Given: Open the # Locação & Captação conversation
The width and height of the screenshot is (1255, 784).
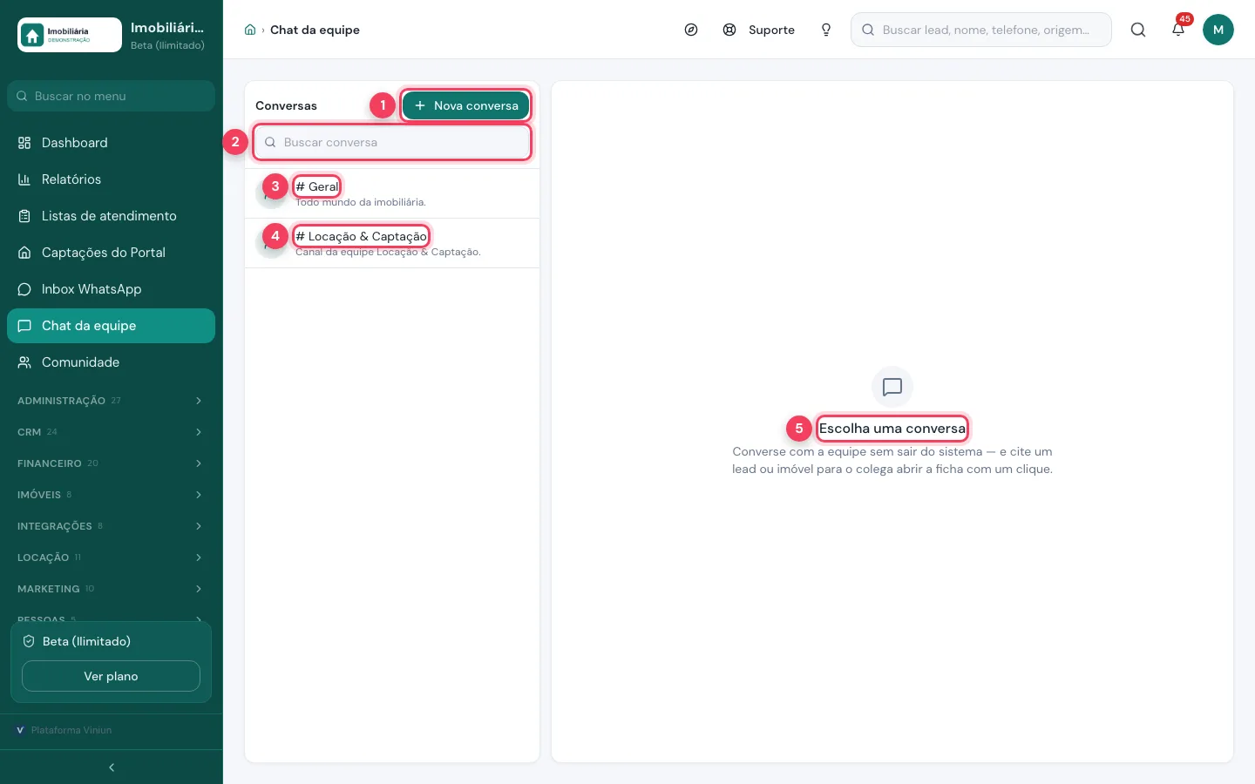Looking at the screenshot, I should point(392,243).
